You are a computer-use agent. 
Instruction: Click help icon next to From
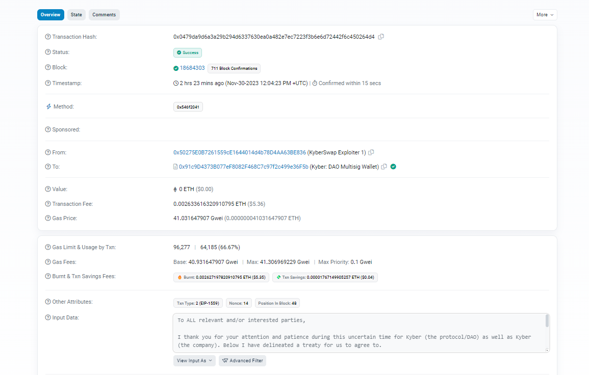[48, 152]
